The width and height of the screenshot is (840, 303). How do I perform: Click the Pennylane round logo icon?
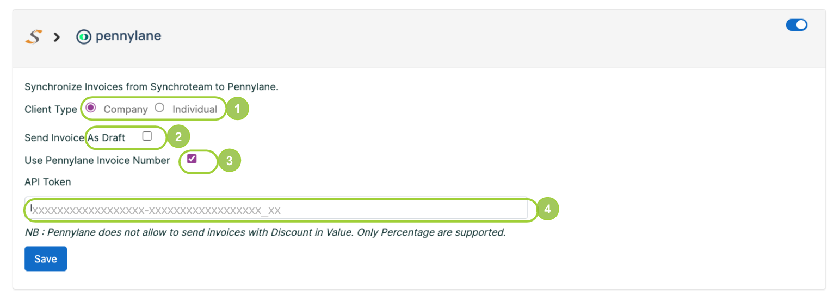[83, 37]
